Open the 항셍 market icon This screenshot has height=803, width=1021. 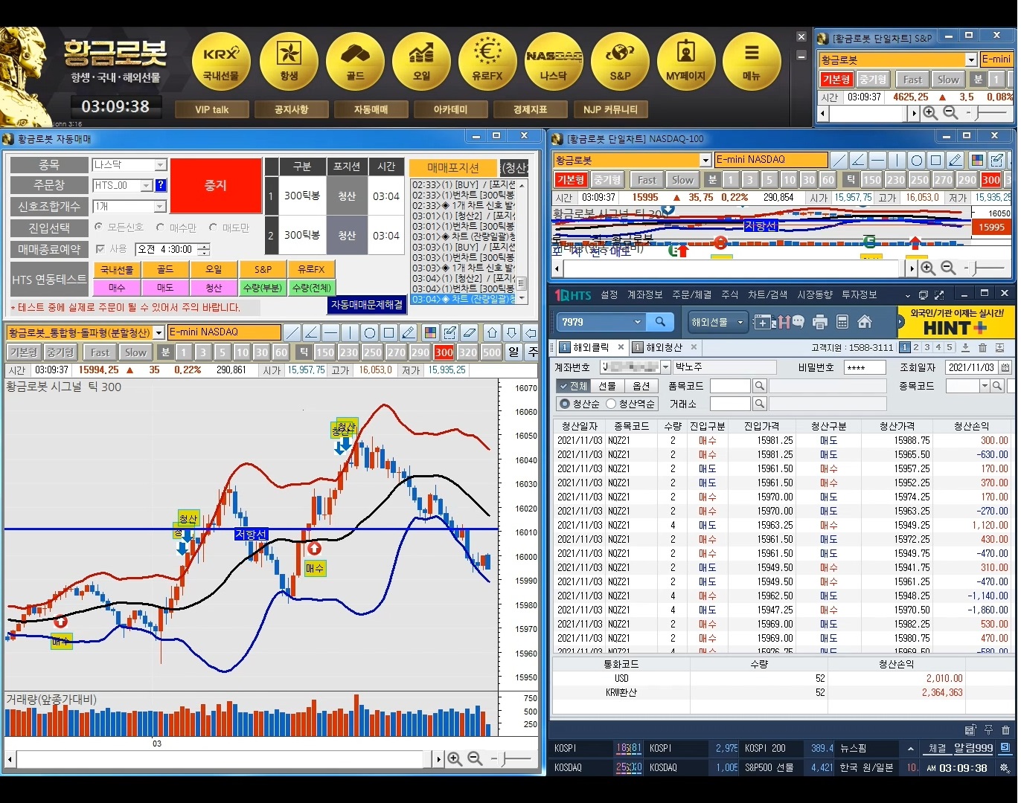pyautogui.click(x=288, y=61)
